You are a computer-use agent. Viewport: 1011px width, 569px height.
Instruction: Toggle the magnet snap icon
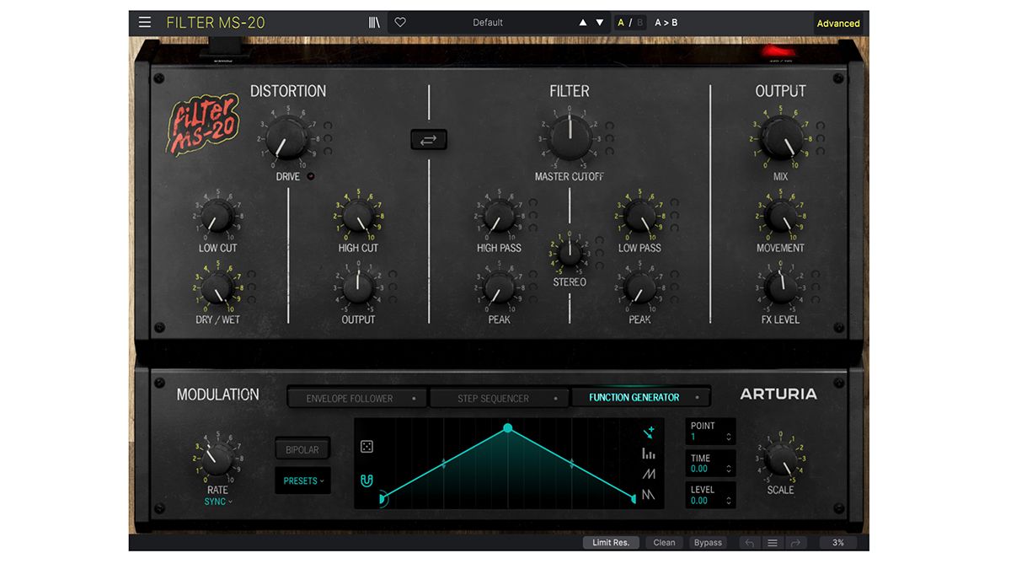tap(366, 481)
